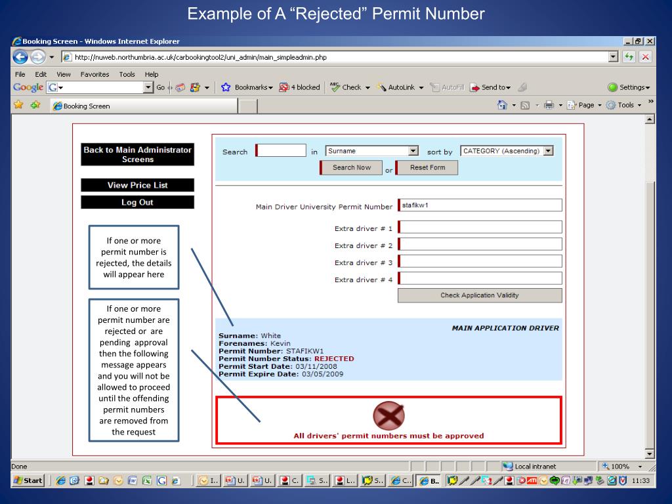This screenshot has height=504, width=672.
Task: Open the Tools menu in the menu bar
Action: pos(127,74)
